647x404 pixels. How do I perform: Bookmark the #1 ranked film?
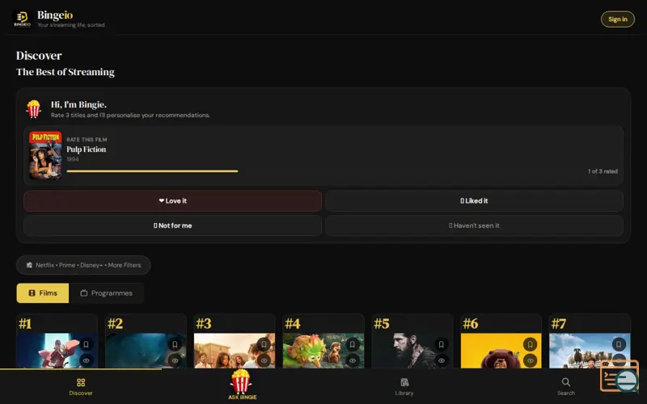[86, 344]
